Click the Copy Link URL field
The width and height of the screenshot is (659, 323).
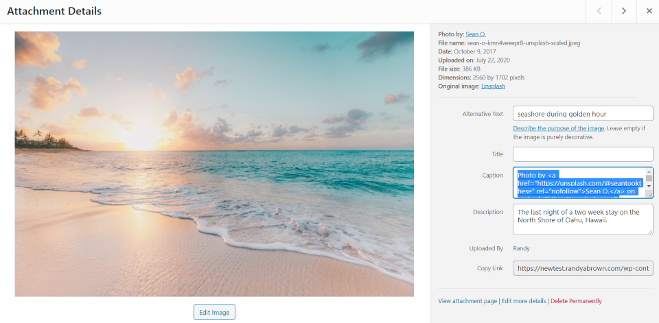click(x=583, y=268)
